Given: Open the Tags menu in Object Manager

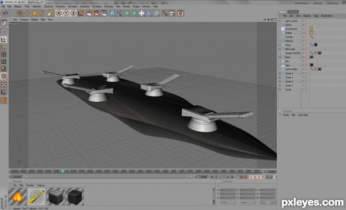Looking at the screenshot, I should (x=316, y=16).
